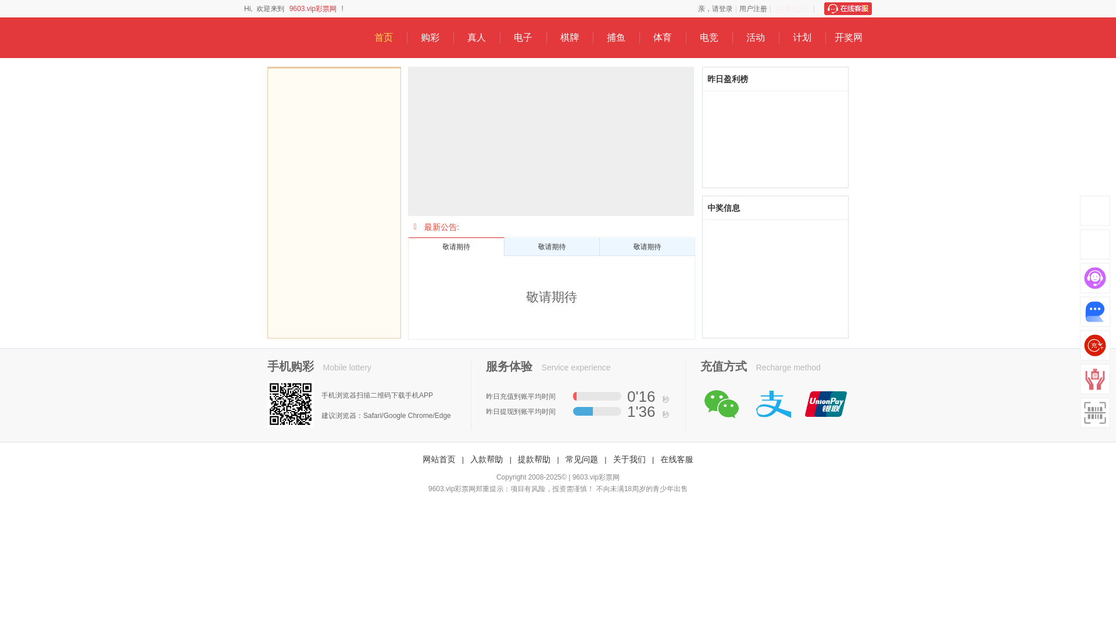Click the 服务体验 heading

(509, 366)
